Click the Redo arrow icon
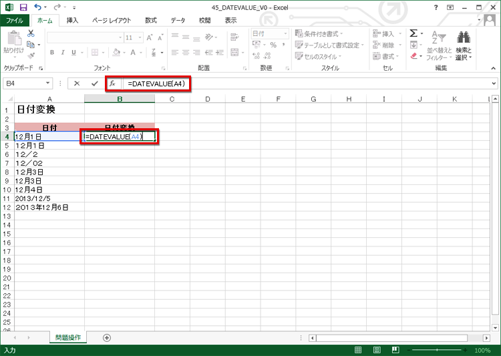Image resolution: width=501 pixels, height=356 pixels. [x=57, y=7]
